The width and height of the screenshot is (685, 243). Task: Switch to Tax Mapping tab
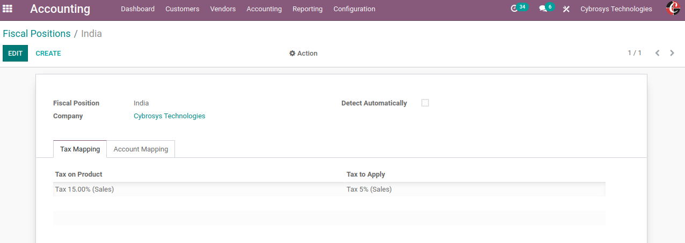80,149
